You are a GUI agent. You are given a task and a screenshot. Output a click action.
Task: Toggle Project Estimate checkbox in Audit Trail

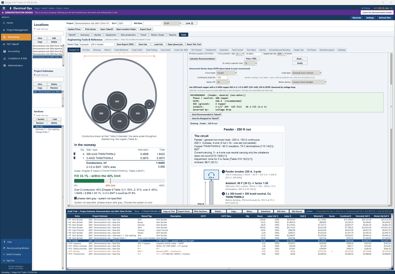pyautogui.click(x=142, y=211)
